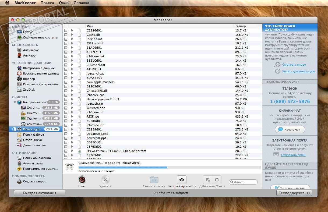Screen dimensions: 328x212
Task: Open the Status icon in sidebar
Action: [x=19, y=32]
